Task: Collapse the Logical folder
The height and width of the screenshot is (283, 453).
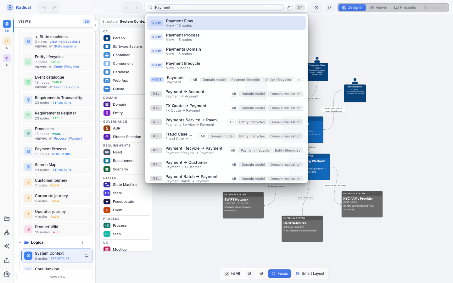Action: click(x=20, y=242)
